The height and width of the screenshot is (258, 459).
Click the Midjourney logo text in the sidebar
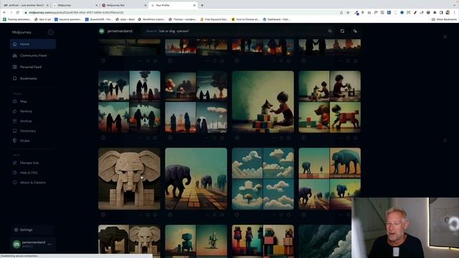point(22,32)
